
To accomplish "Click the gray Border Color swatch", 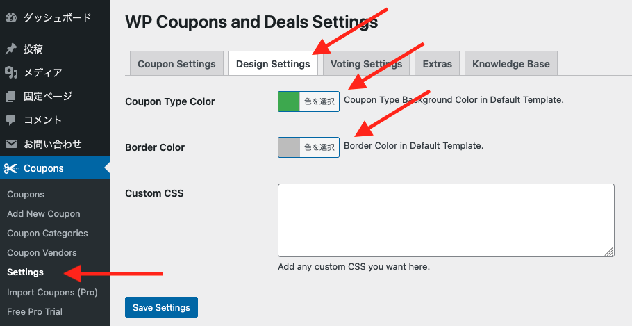I will click(x=289, y=147).
